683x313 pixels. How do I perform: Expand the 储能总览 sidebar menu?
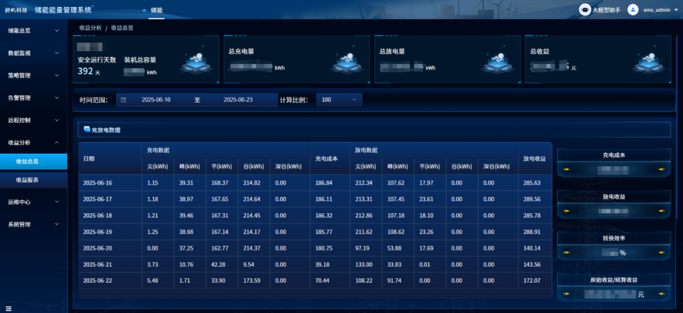(x=34, y=30)
